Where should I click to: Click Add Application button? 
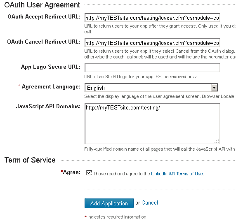coord(109,203)
